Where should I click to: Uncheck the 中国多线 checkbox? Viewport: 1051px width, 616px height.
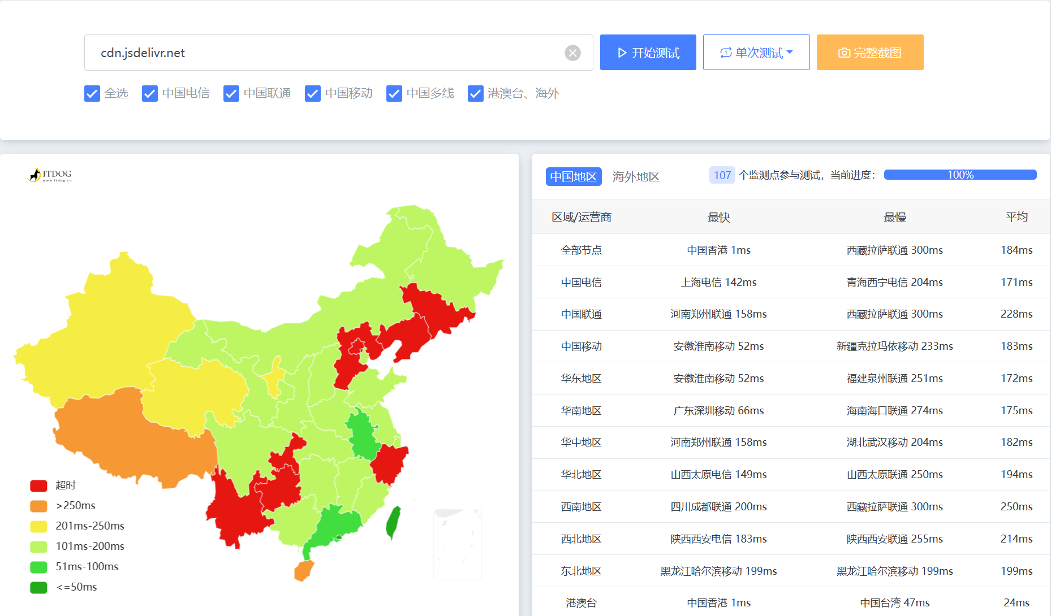pos(394,93)
